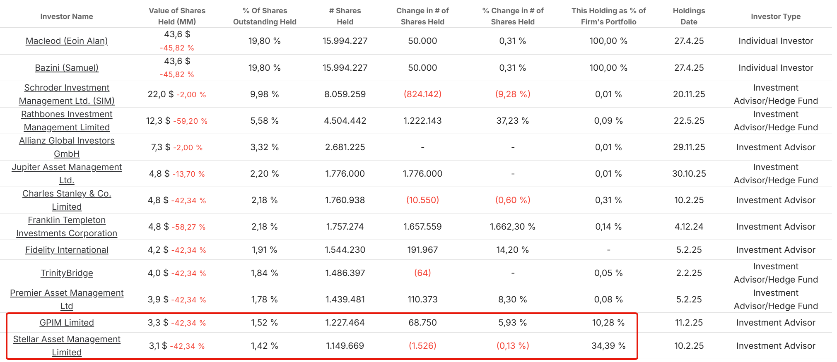Click % Of Shares Outstanding Held header
The width and height of the screenshot is (837, 362).
click(265, 17)
